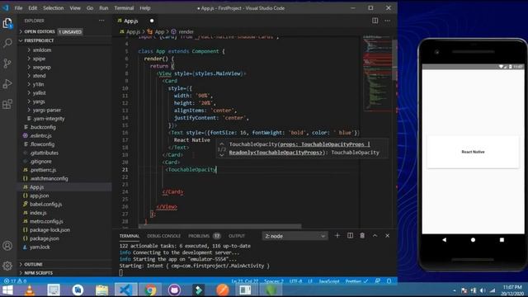Click Visual Studio Code taskbar icon
Screen dimensions: 528x297
(125, 290)
